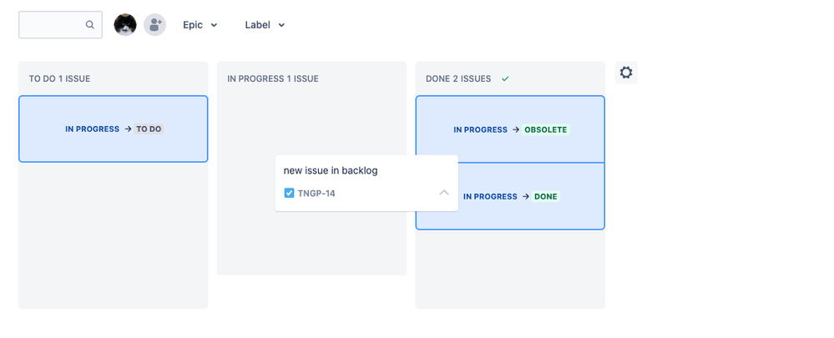Screen dimensions: 834x338
Task: Click the green checkmark in Done column header
Action: tap(505, 78)
